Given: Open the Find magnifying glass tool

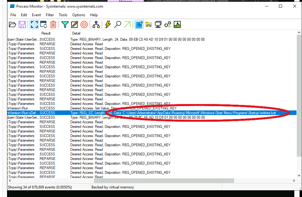Looking at the screenshot, I should (x=117, y=25).
